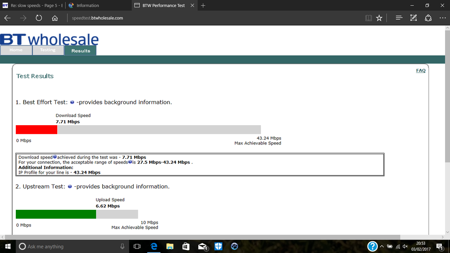The image size is (450, 253).
Task: Click the BT wholesale logo
Action: pos(50,40)
